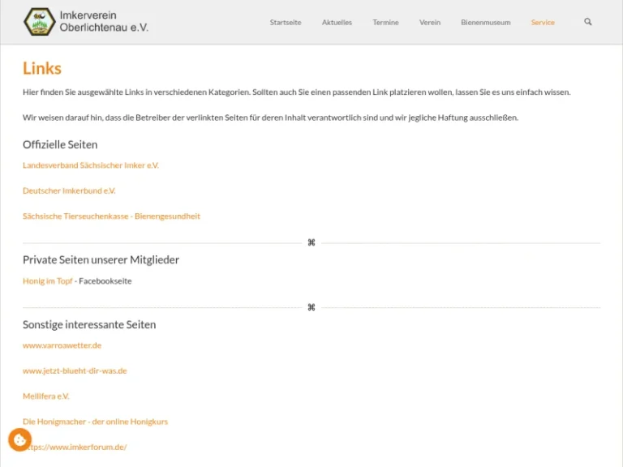Screen dimensions: 623x467
Task: Visit www.jetzt-blueht-dir-was.de link
Action: pyautogui.click(x=75, y=371)
